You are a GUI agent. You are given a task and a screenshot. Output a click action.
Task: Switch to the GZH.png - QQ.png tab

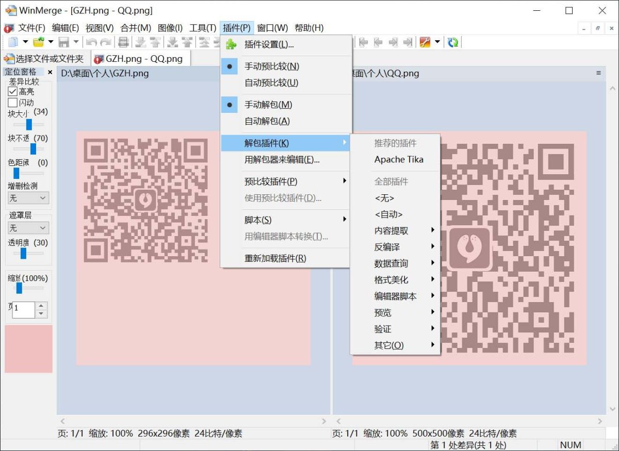click(x=140, y=59)
